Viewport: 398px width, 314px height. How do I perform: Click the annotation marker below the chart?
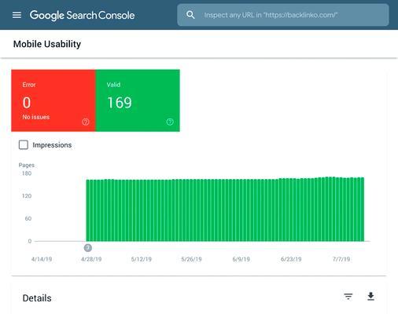point(88,247)
